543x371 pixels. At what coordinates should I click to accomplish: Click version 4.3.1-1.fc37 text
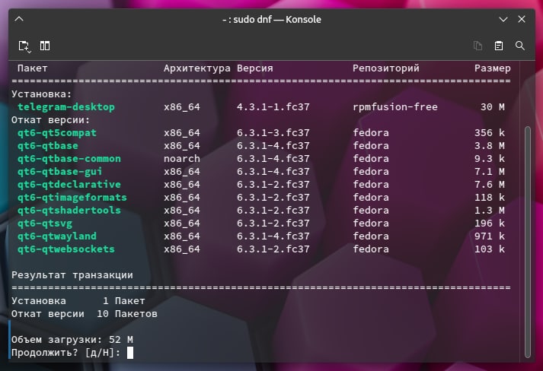point(273,107)
